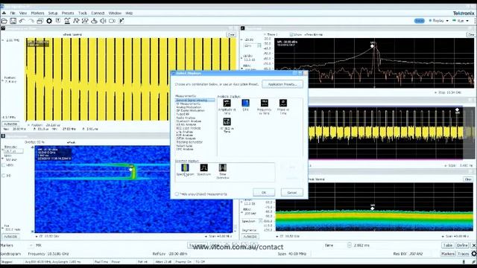Click the P icon at the toolbar end
Screen dimensions: 477x268
pyautogui.click(x=121, y=21)
